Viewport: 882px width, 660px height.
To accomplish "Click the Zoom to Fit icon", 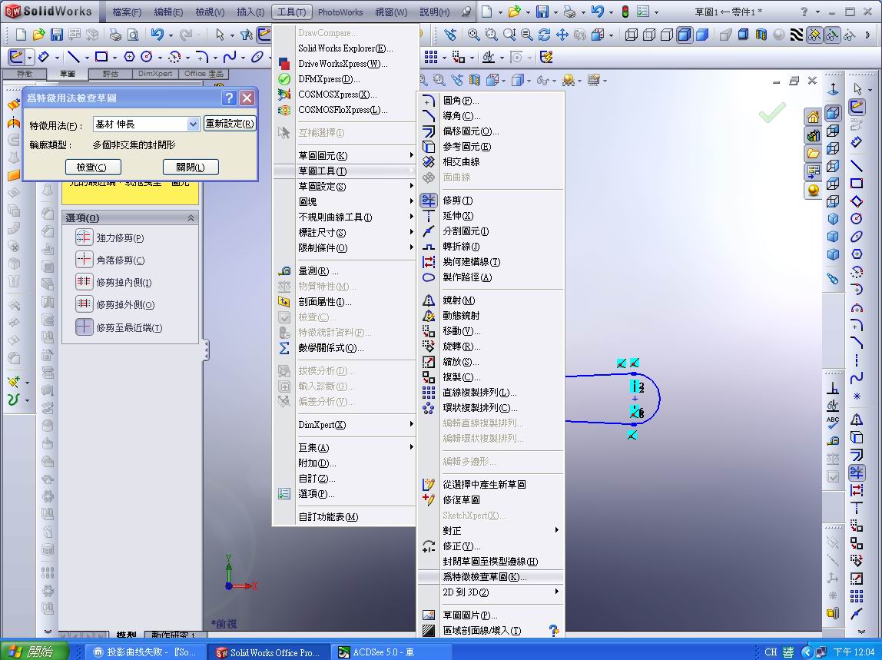I will tap(473, 35).
